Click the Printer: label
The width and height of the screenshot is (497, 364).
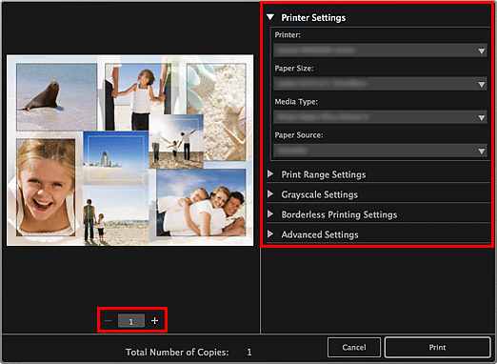[x=288, y=35]
